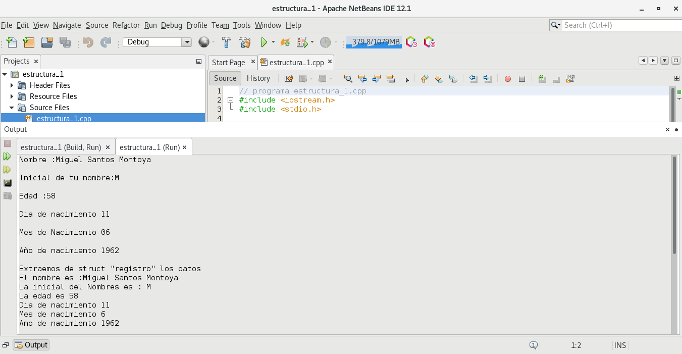Toggle rectangular selection in editor toolbar
The image size is (682, 354).
point(404,79)
